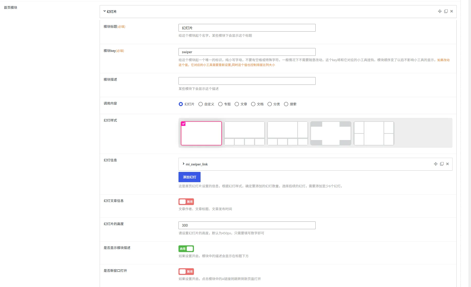Enable the 幻灯文章信息 toggle
471x287 pixels.
[186, 202]
